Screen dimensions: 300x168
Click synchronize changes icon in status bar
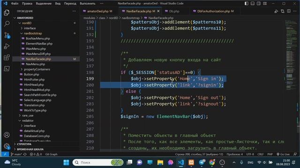coord(25,154)
